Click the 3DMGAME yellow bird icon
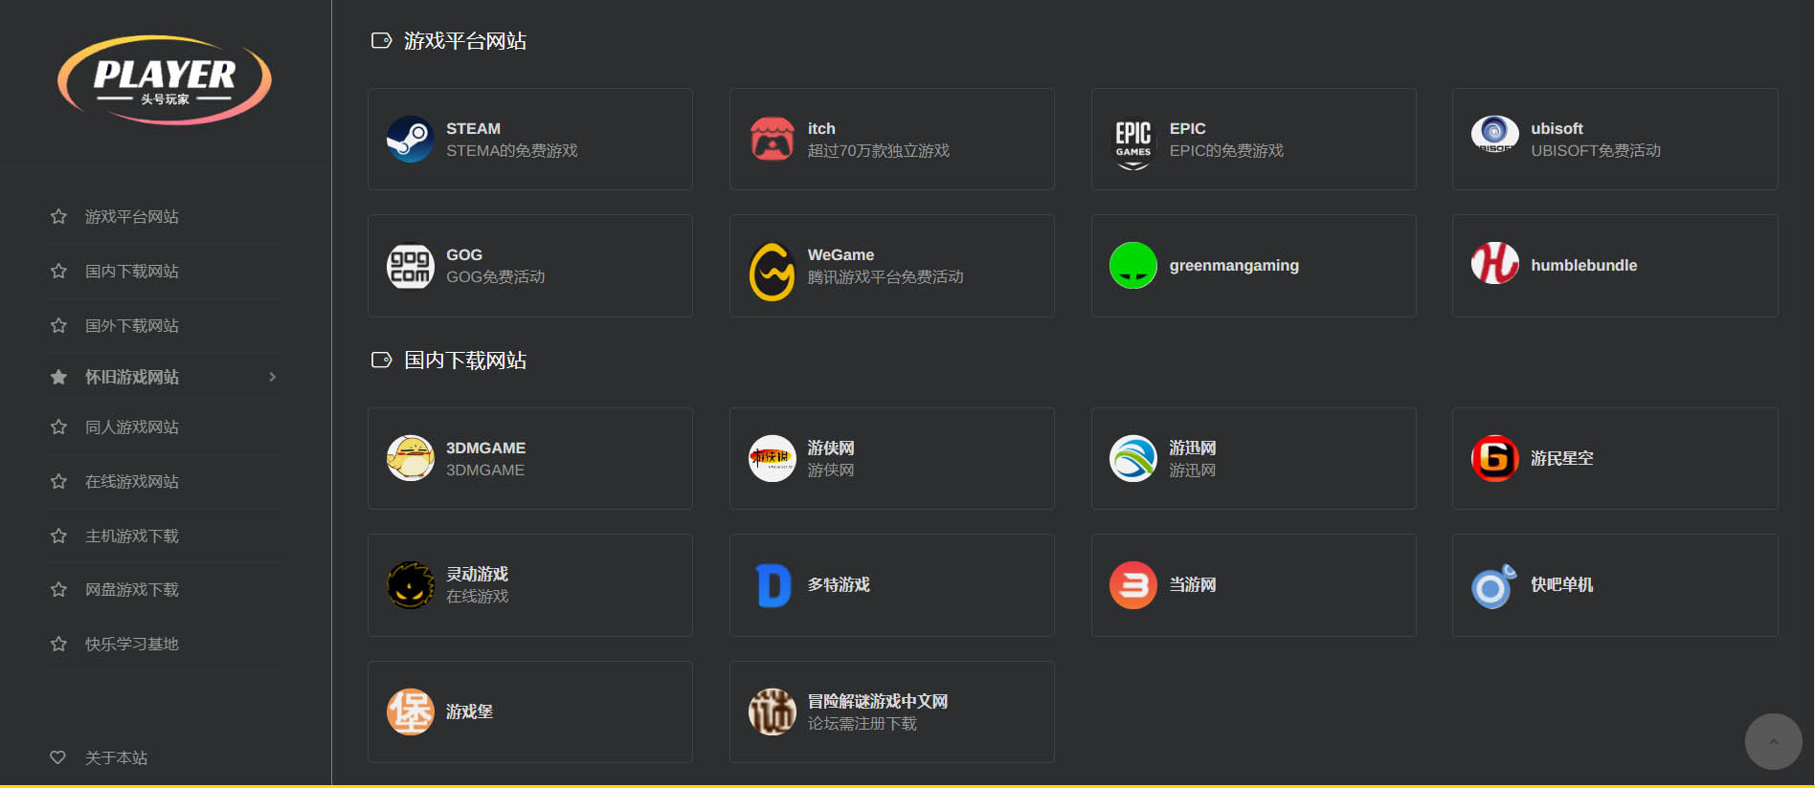Image resolution: width=1815 pixels, height=788 pixels. [410, 459]
